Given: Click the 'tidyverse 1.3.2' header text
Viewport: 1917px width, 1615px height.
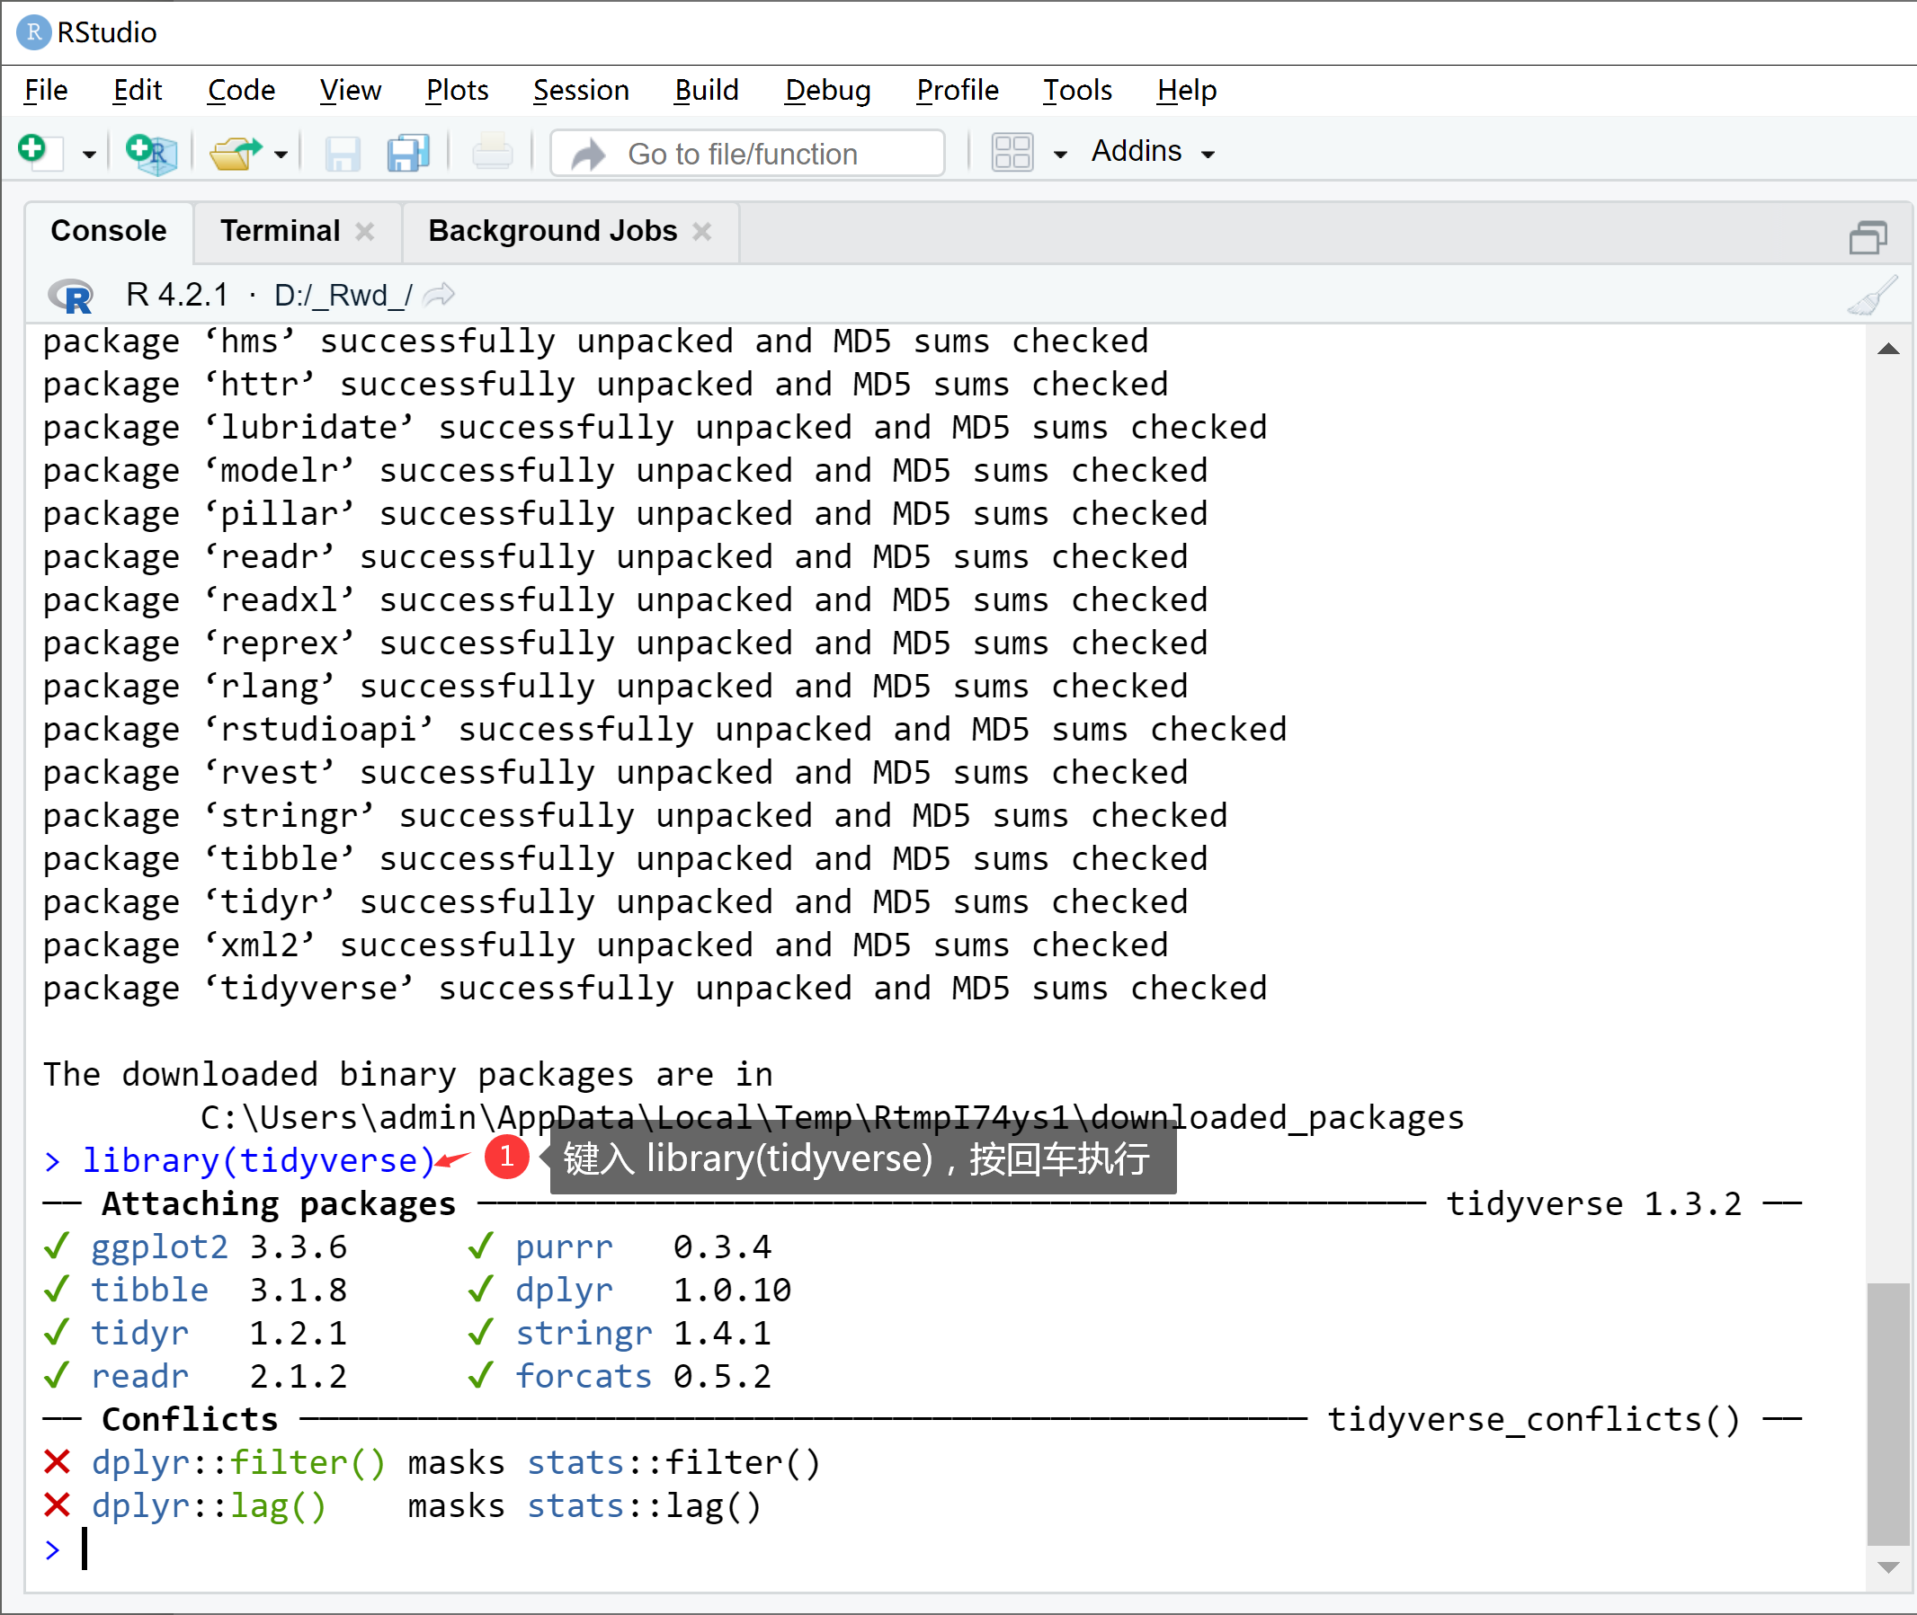Looking at the screenshot, I should point(1593,1203).
